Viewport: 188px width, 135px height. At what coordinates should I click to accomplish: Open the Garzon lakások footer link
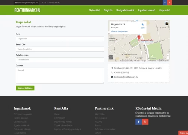click(x=21, y=118)
